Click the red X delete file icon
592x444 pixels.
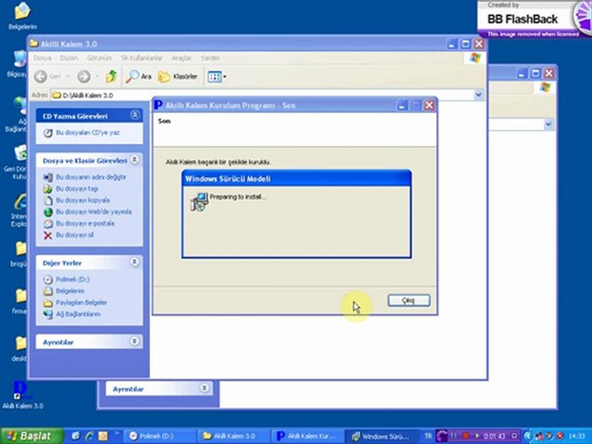[x=48, y=235]
